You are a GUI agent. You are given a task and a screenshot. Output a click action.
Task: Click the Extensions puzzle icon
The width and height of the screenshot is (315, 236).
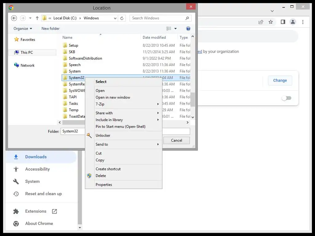[x=16, y=211]
